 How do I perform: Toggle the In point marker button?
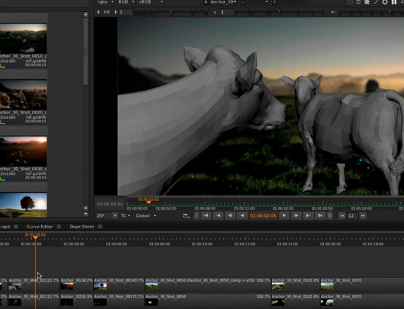click(x=197, y=216)
